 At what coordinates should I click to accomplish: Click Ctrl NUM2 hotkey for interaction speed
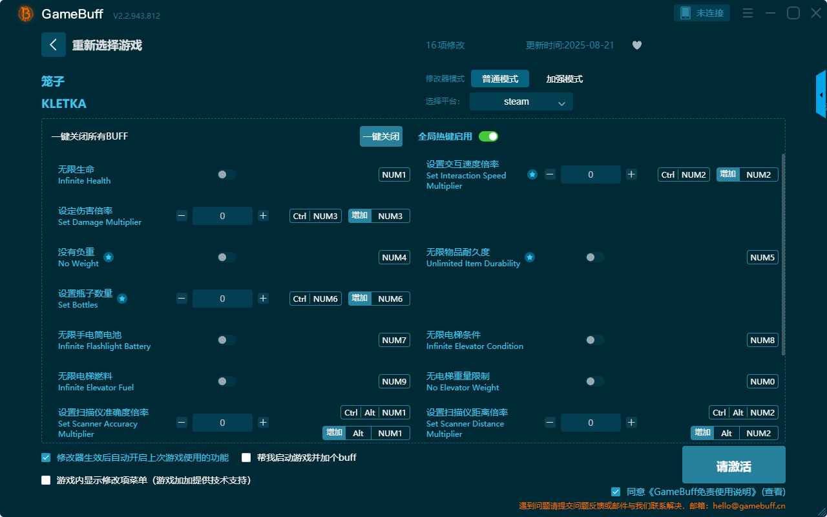pyautogui.click(x=684, y=174)
